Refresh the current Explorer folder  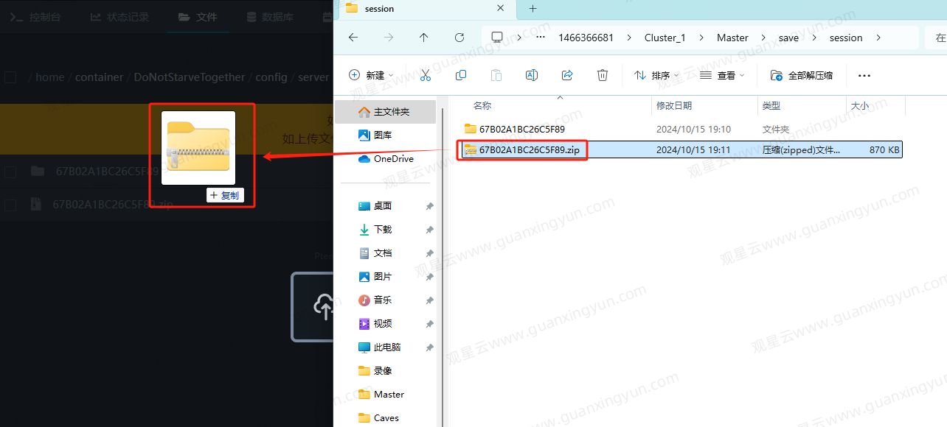coord(459,38)
